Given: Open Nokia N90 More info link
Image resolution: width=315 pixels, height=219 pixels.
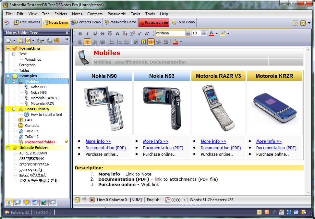Looking at the screenshot, I should pos(98,141).
